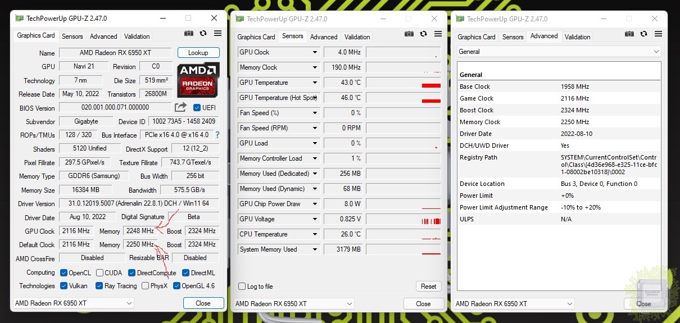Click refresh icon in Sensors window
This screenshot has height=323, width=680.
click(x=424, y=34)
